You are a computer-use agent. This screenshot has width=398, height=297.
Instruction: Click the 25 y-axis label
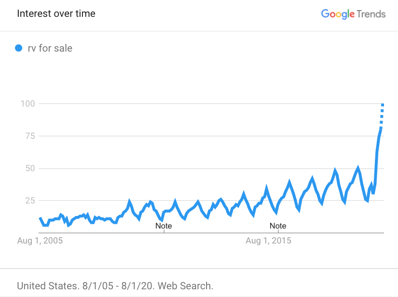[x=30, y=201]
